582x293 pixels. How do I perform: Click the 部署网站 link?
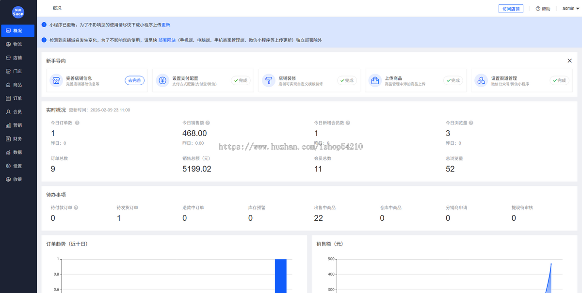(167, 40)
